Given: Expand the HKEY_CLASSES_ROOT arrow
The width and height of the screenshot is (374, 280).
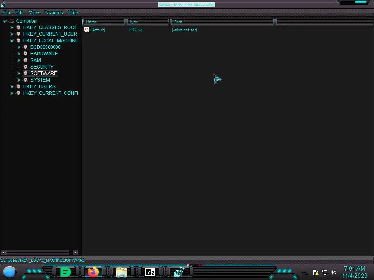Looking at the screenshot, I should 11,28.
